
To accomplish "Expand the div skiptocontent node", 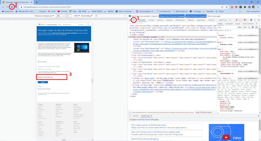I will [132, 55].
